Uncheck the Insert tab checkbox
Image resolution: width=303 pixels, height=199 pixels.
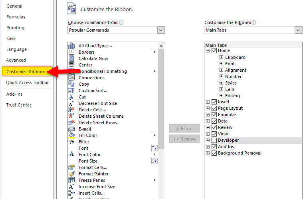214,102
